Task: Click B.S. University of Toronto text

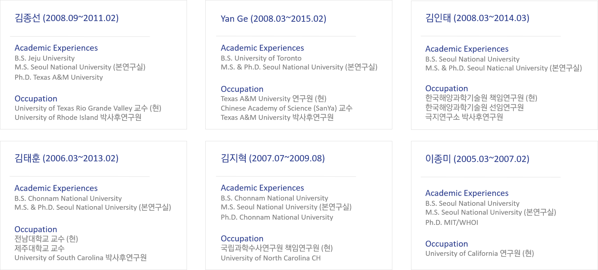Action: [x=261, y=58]
